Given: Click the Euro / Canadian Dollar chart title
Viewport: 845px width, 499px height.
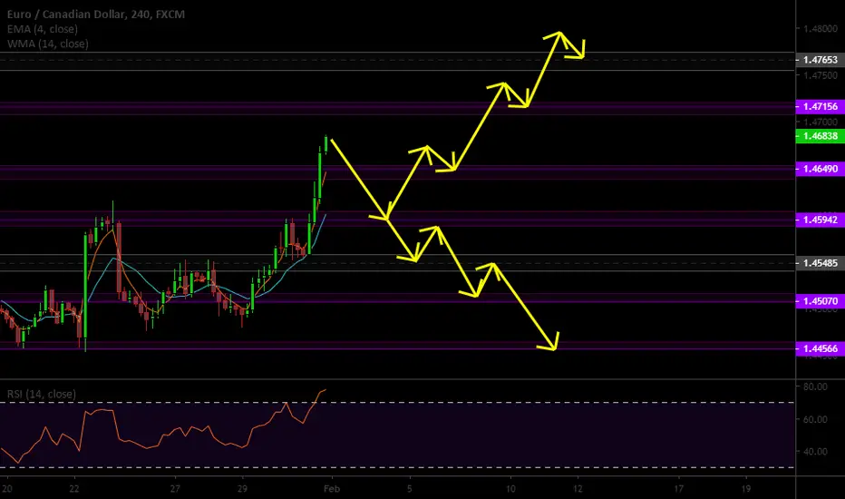Looking at the screenshot, I should [x=95, y=14].
